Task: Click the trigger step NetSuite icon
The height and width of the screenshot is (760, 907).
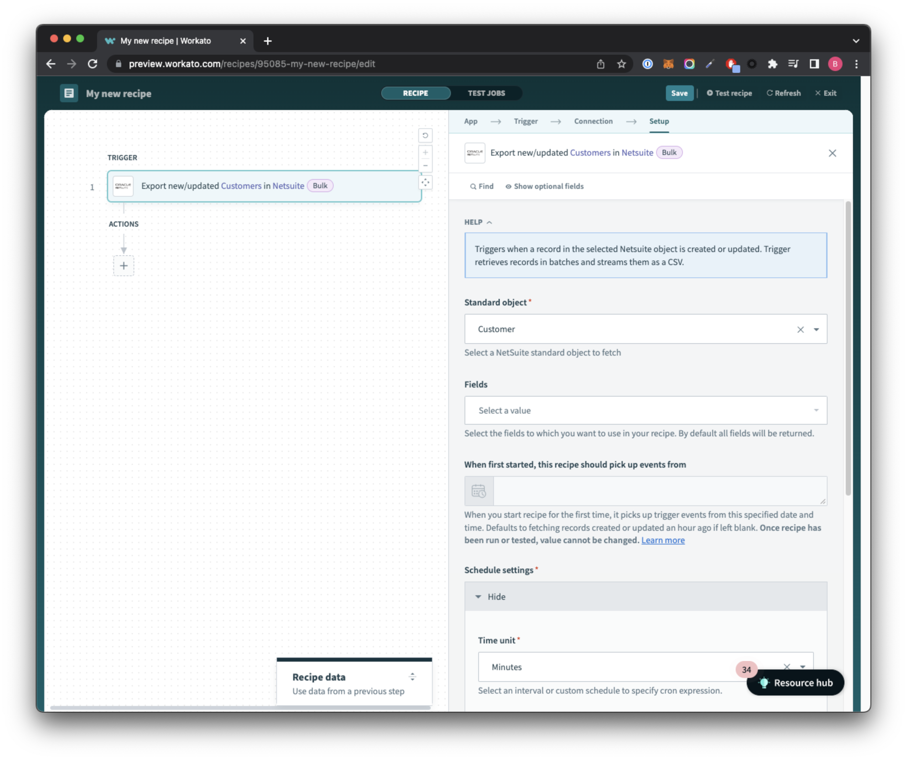Action: coord(123,186)
